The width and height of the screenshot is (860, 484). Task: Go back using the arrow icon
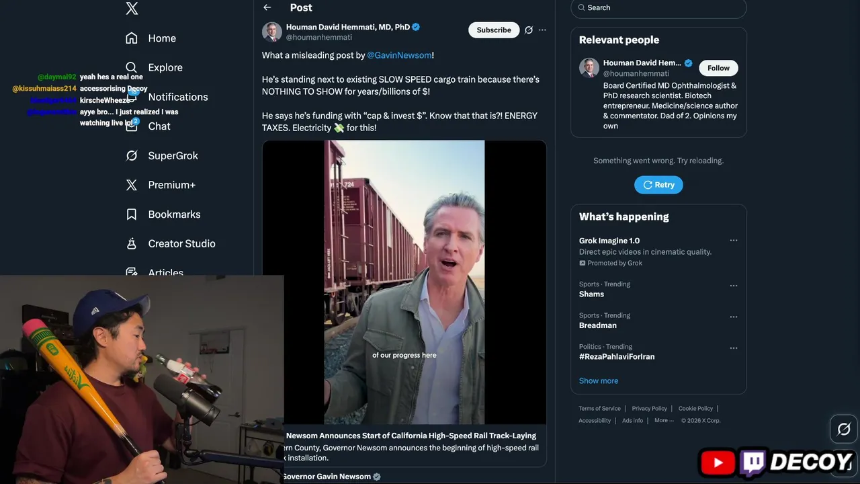coord(267,7)
